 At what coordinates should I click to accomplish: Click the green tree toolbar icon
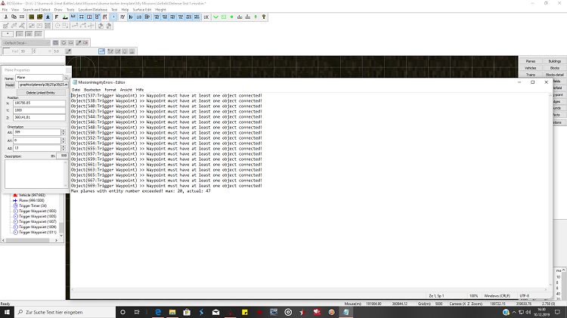256,17
